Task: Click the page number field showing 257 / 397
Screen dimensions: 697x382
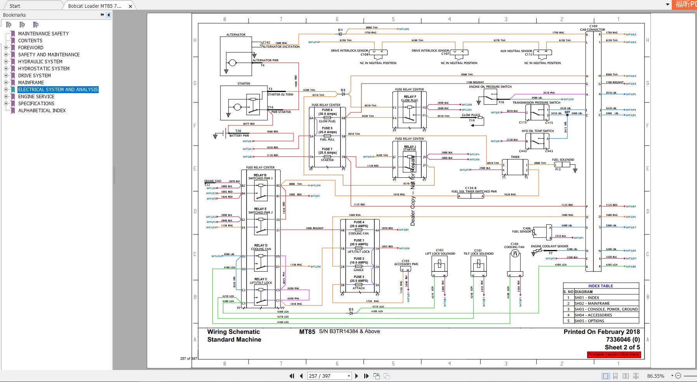Action: 327,376
